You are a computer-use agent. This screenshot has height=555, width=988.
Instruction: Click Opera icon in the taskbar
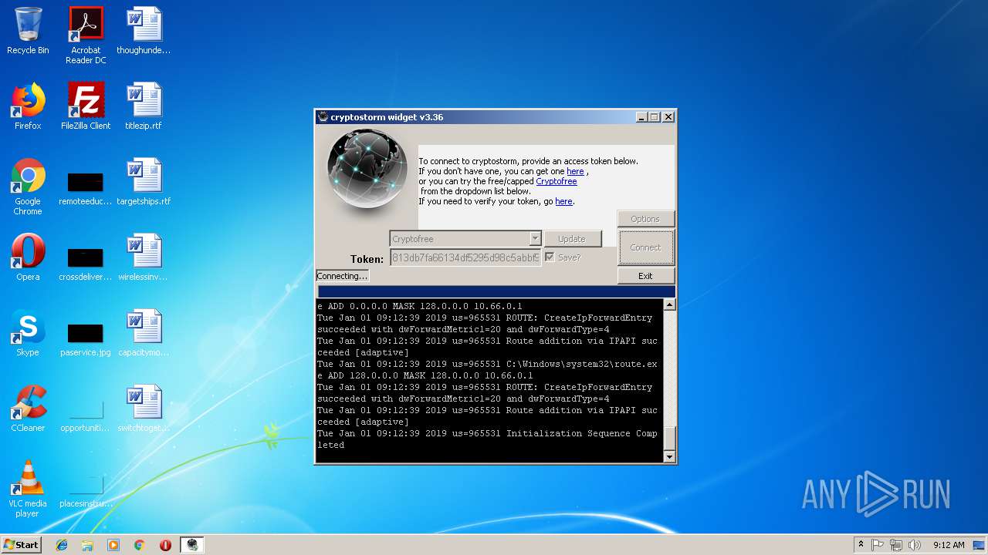click(x=165, y=545)
